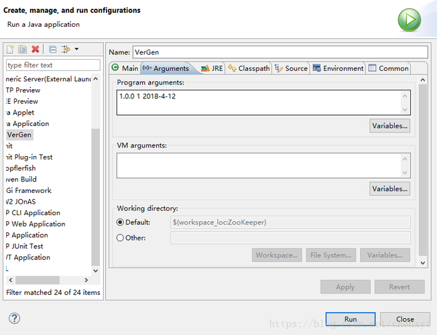Click the Run button

pos(351,319)
